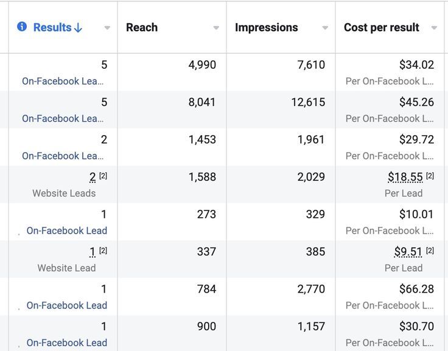Select the Impressions column header

(266, 27)
